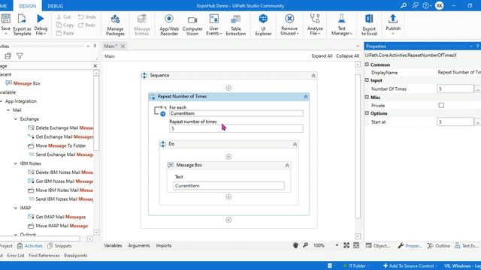The image size is (481, 270).
Task: Click fit to screen icon
Action: [346, 245]
